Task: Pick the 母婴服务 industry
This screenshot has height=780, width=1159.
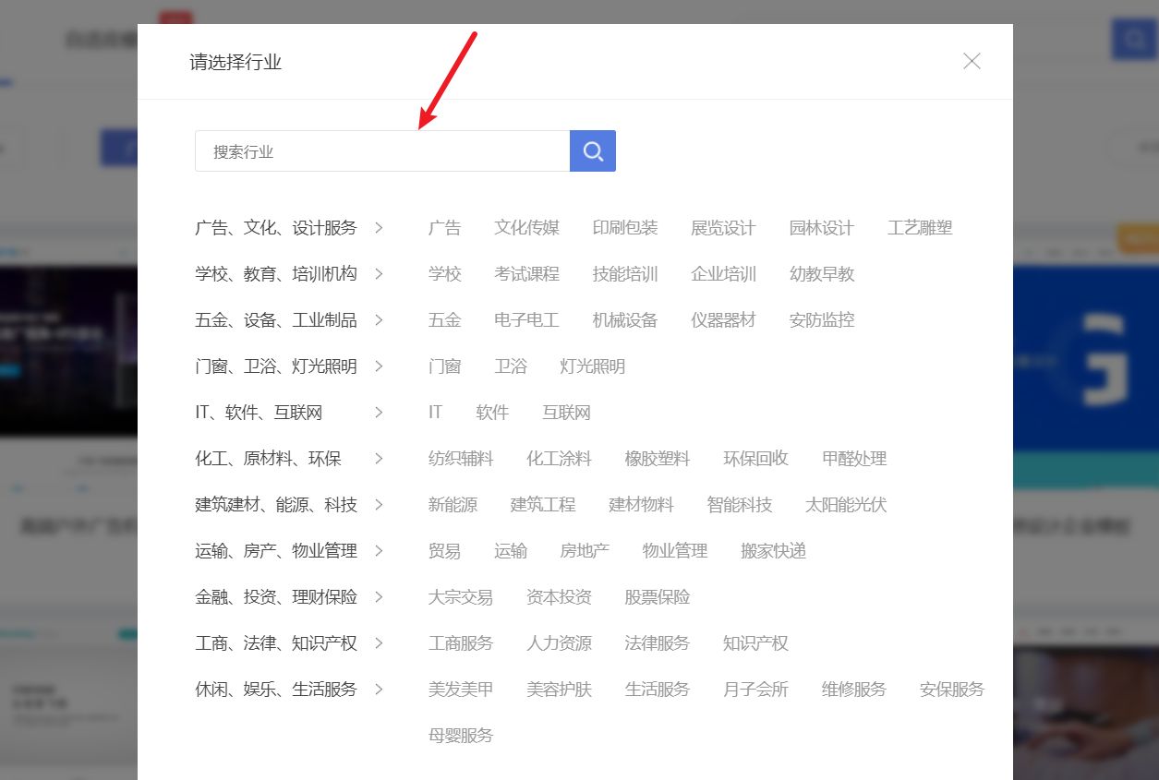Action: coord(461,736)
